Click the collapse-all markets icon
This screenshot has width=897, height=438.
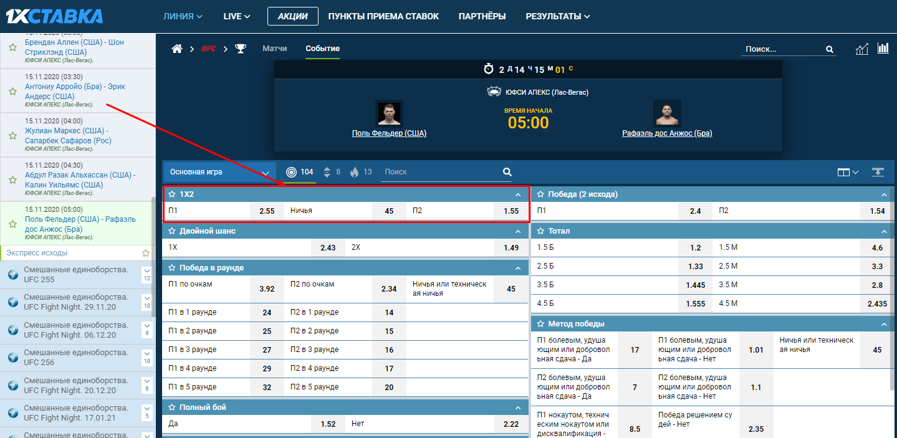click(x=878, y=172)
